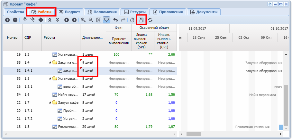Click the move up double-chevron icon
292x140 pixels.
[50, 20]
